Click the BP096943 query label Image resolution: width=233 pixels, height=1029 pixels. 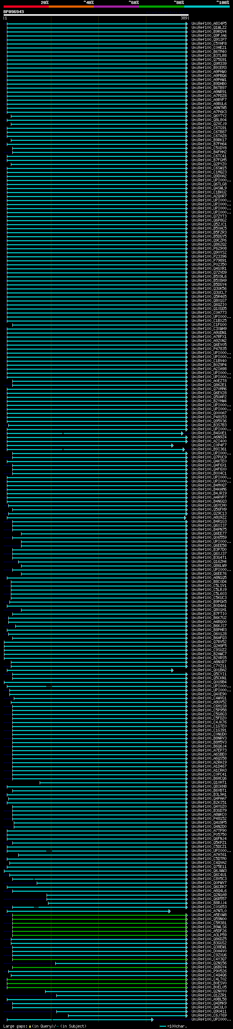(x=13, y=12)
